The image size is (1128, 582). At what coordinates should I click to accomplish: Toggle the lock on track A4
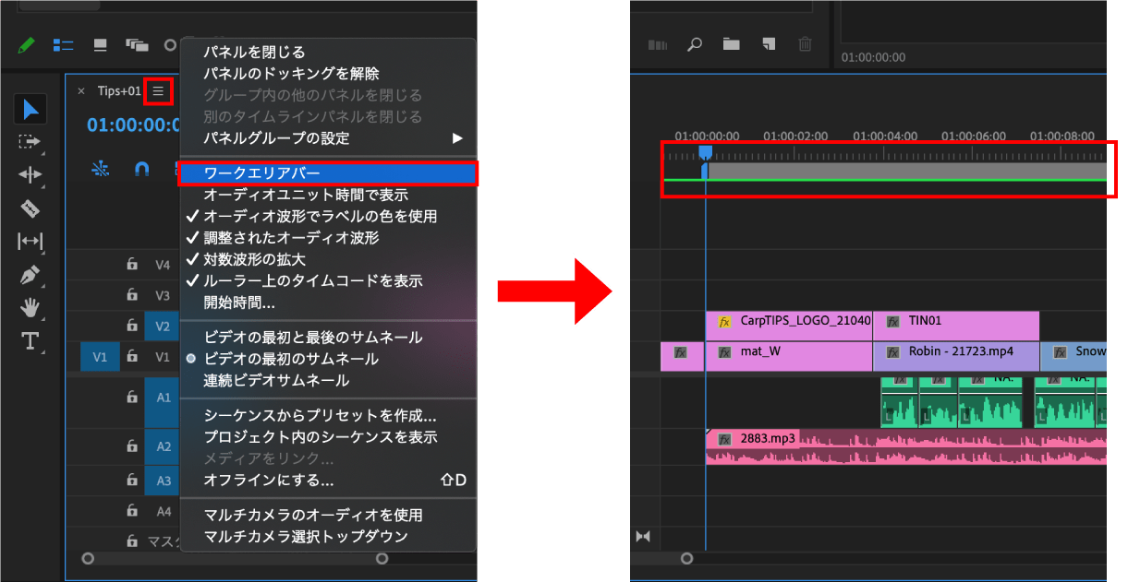(132, 510)
